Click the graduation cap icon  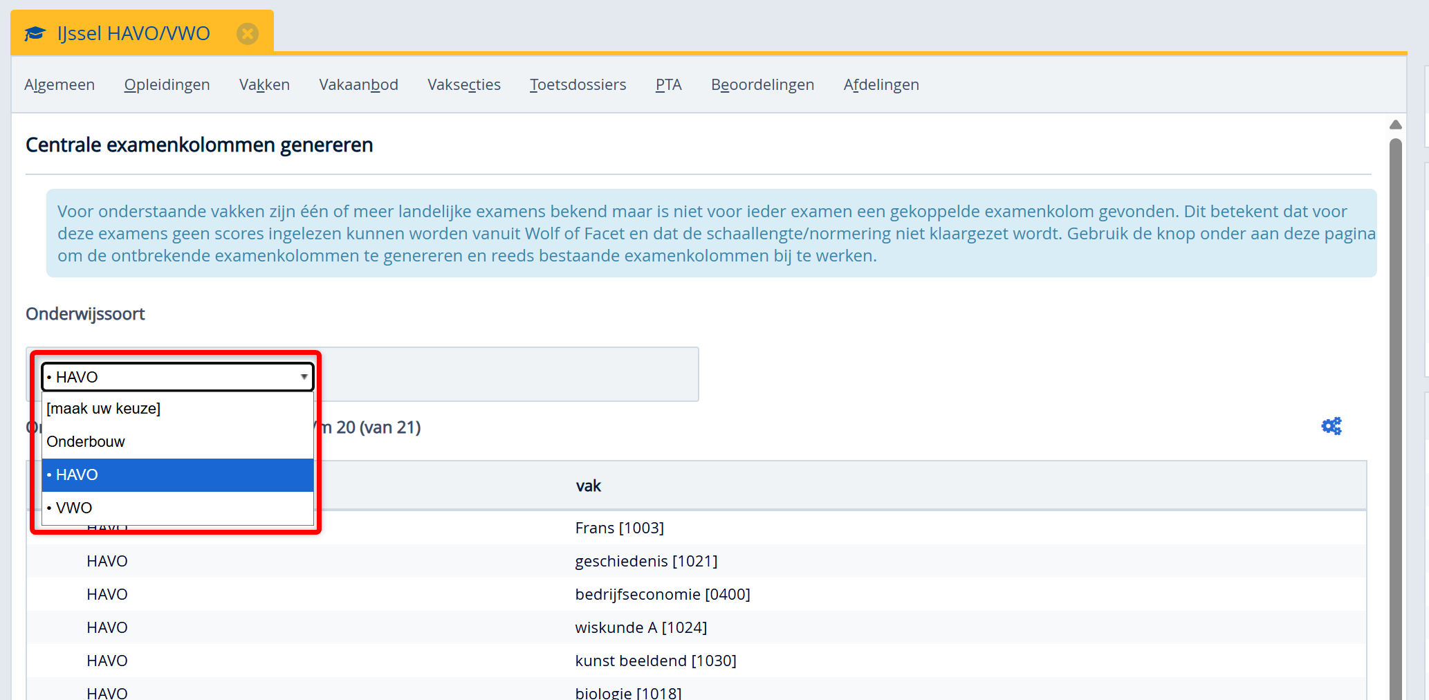(35, 33)
